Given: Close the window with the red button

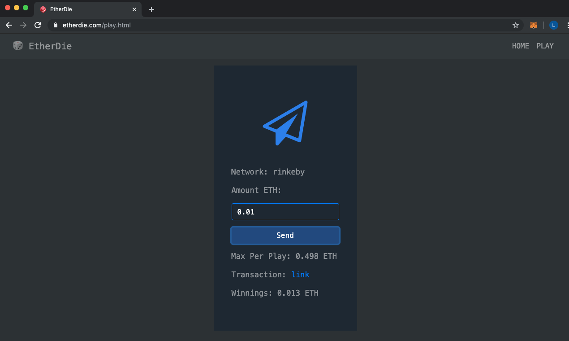Looking at the screenshot, I should pyautogui.click(x=8, y=8).
